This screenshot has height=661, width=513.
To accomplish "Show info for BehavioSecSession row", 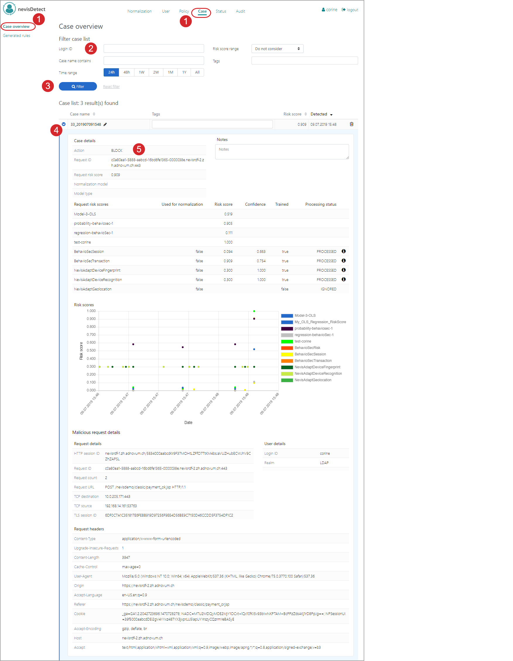I will tap(344, 251).
